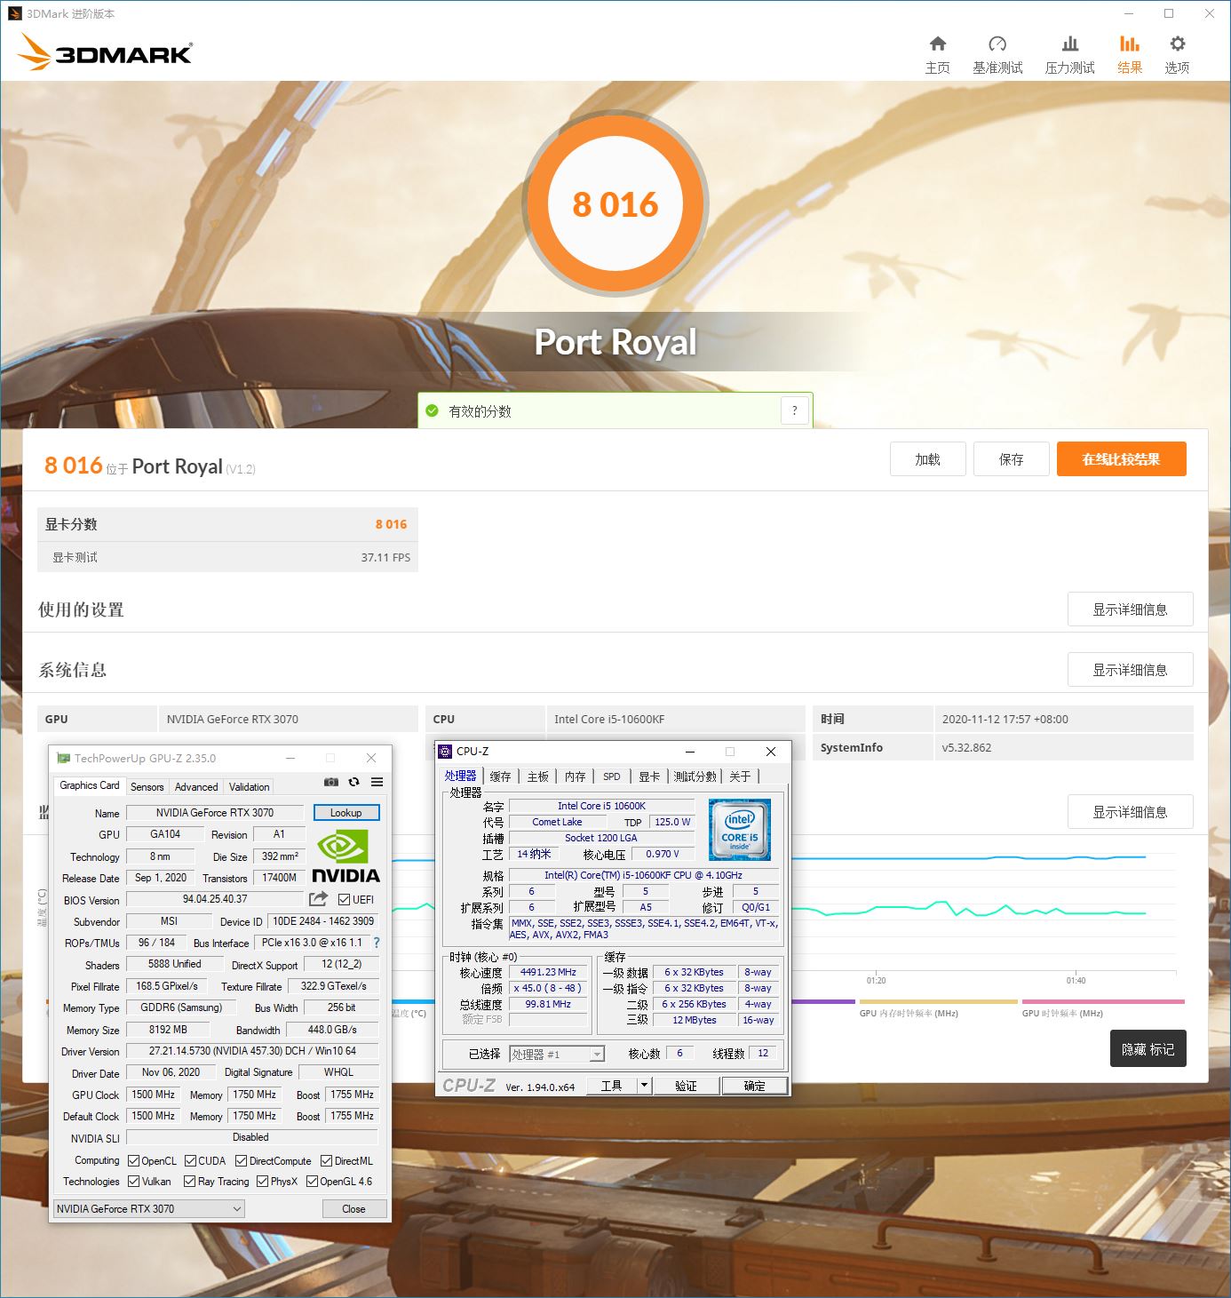Take GPU-Z screenshot with camera icon

pyautogui.click(x=330, y=782)
